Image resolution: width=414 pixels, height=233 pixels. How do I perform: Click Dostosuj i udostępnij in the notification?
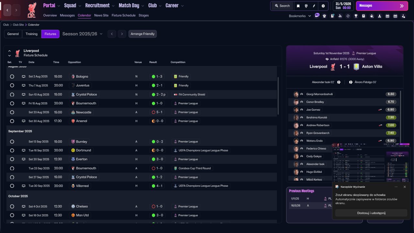coord(371,213)
